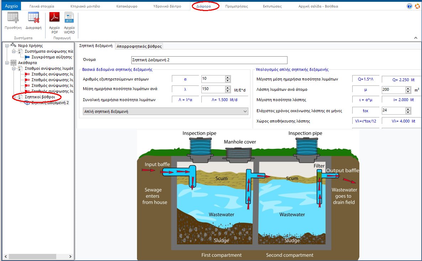Collapse the ribbon with the chevron arrow
This screenshot has width=422, height=261.
coord(416,38)
